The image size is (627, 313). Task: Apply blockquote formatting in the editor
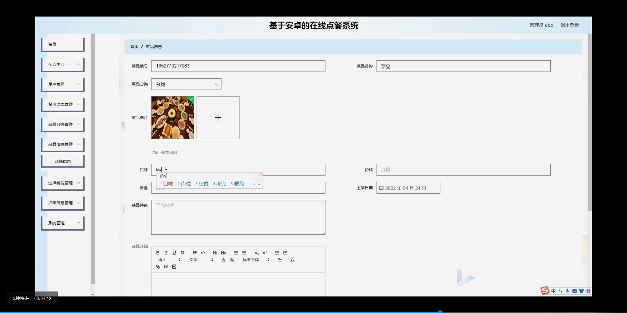194,253
